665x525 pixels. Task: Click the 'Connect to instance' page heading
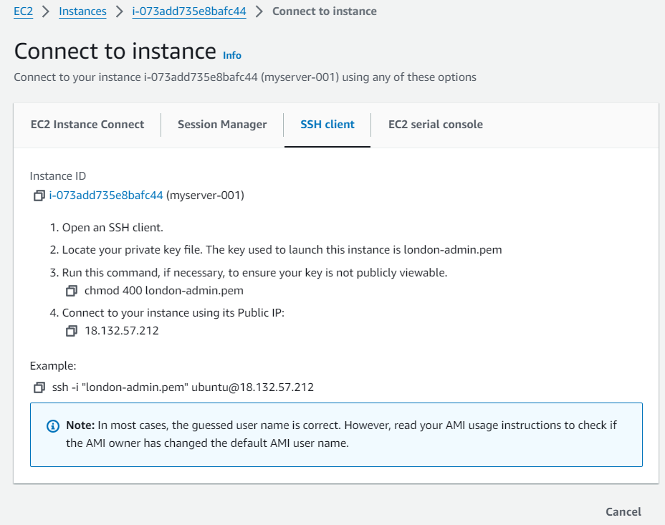[x=115, y=52]
